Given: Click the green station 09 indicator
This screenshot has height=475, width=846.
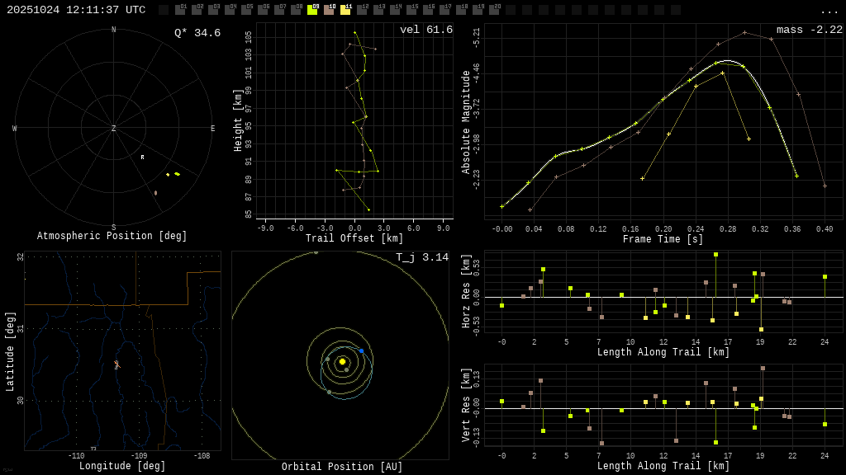Looking at the screenshot, I should pyautogui.click(x=312, y=10).
